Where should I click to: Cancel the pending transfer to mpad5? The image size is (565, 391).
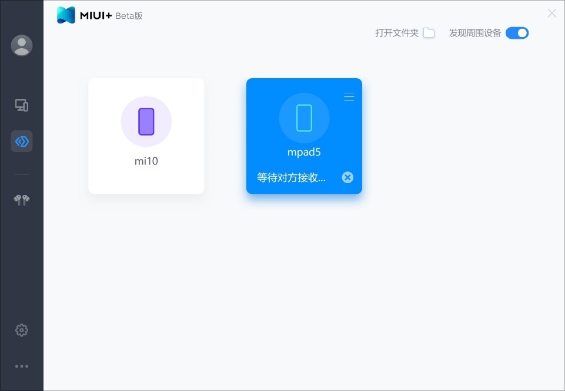[x=347, y=177]
